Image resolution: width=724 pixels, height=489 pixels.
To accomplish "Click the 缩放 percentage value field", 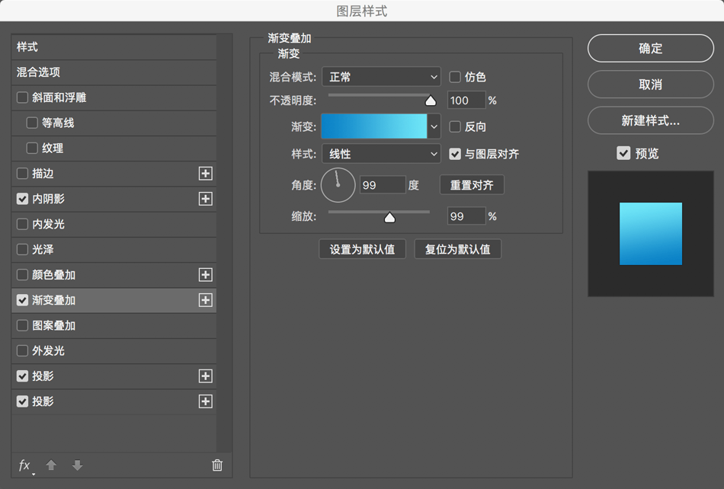I will point(466,216).
